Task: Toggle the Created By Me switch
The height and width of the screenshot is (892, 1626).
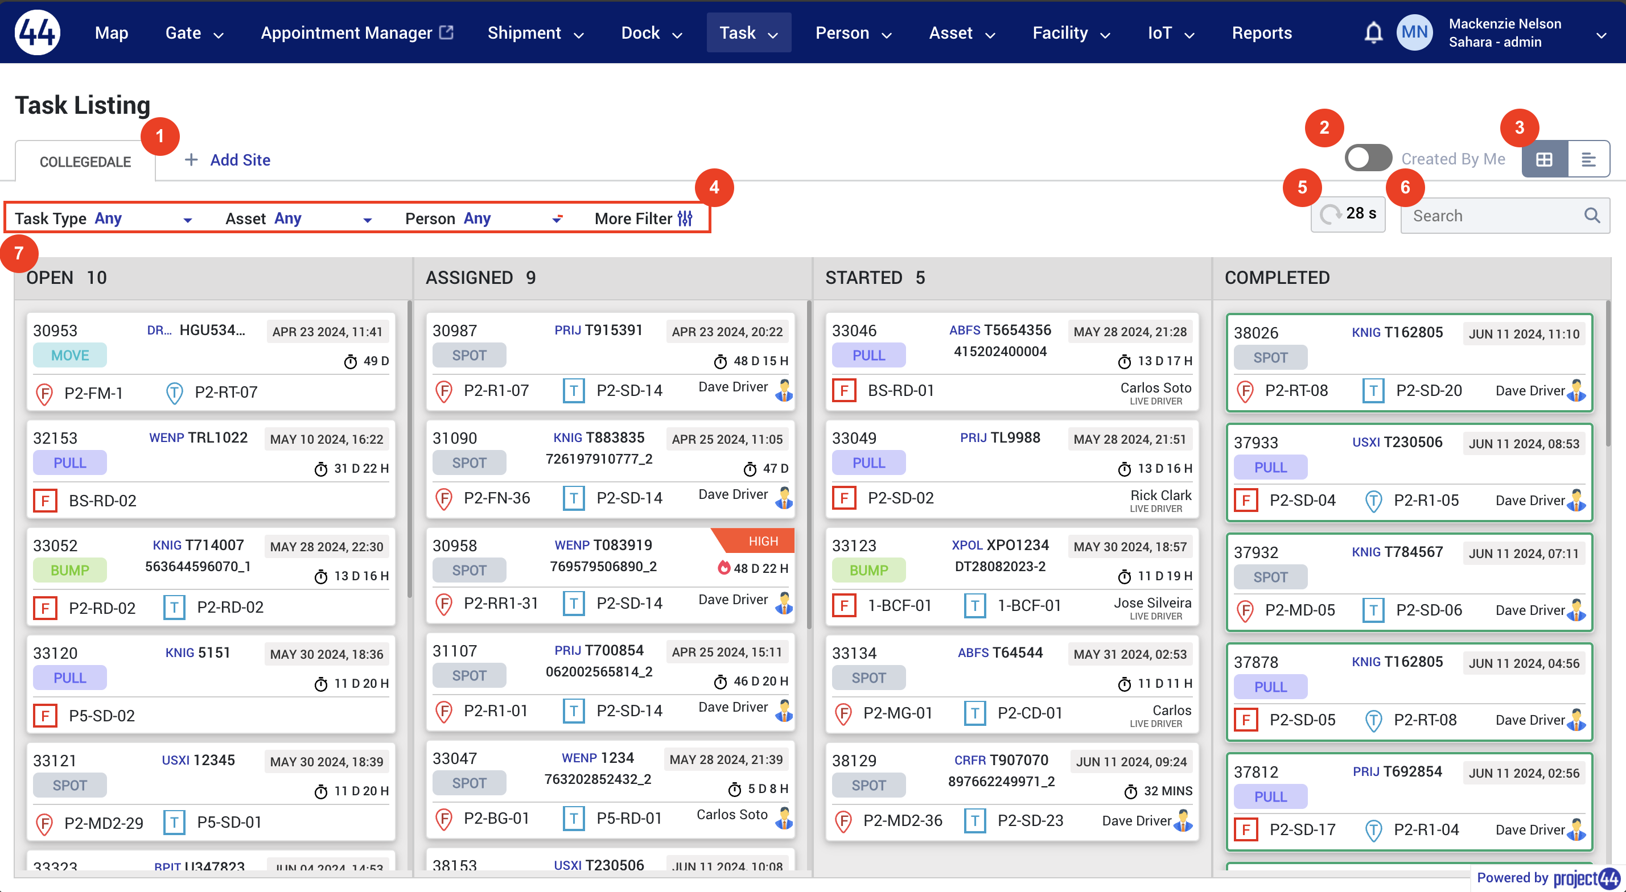Action: pyautogui.click(x=1368, y=158)
